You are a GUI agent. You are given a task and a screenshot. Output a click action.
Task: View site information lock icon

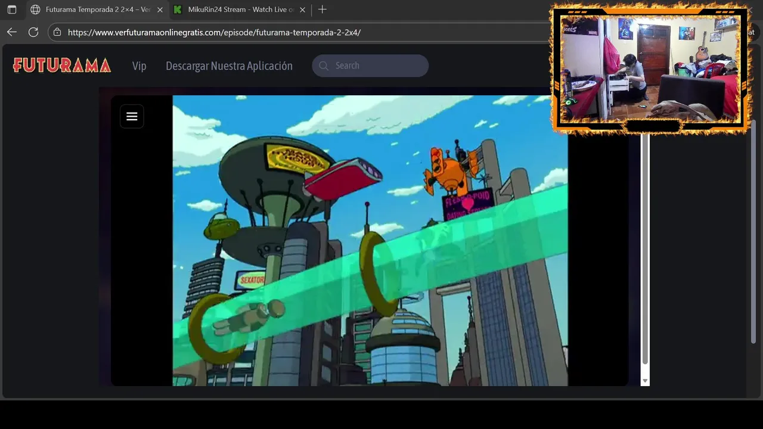pyautogui.click(x=57, y=32)
